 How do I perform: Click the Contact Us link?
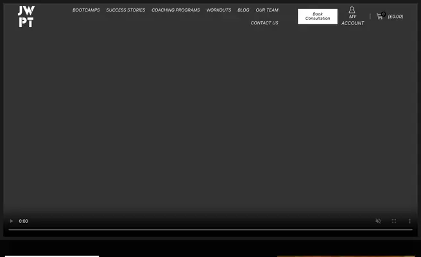(264, 23)
